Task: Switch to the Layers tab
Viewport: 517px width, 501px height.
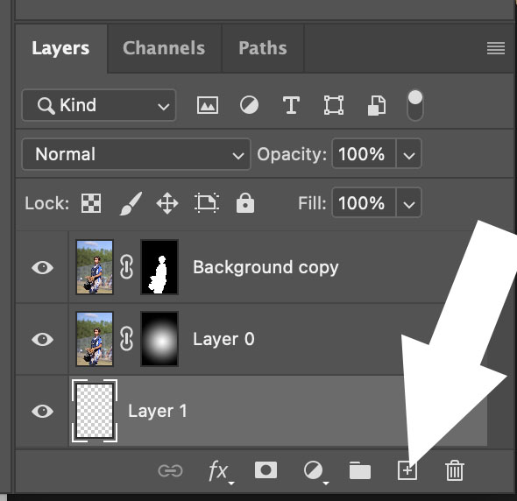Action: click(60, 48)
